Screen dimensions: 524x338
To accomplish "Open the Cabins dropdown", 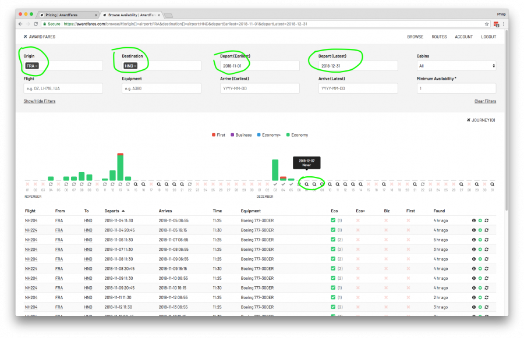I will pyautogui.click(x=456, y=66).
